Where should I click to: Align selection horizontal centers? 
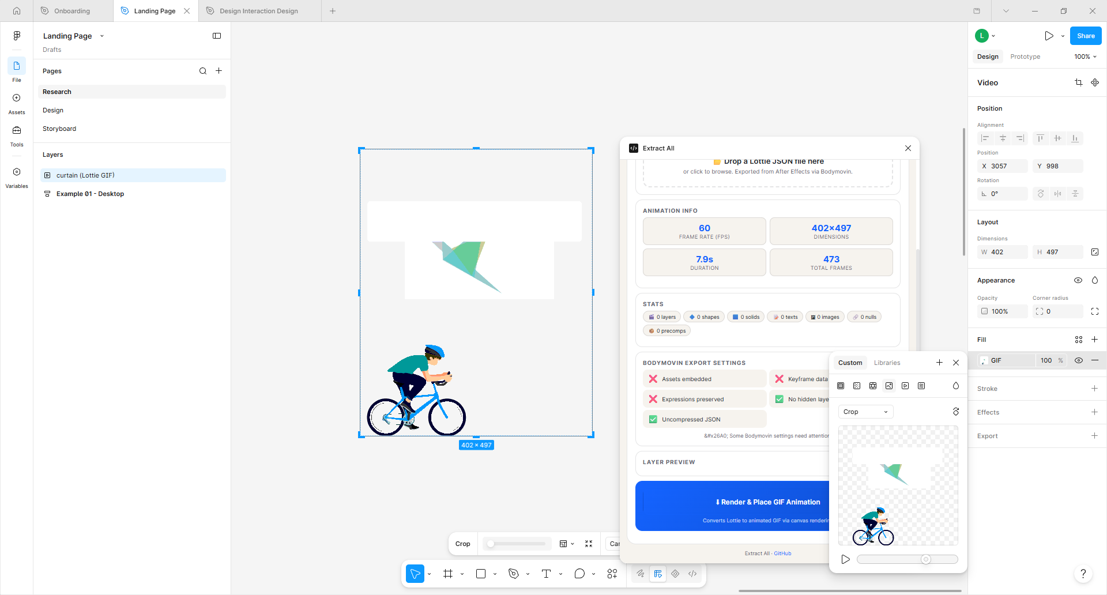point(1003,138)
